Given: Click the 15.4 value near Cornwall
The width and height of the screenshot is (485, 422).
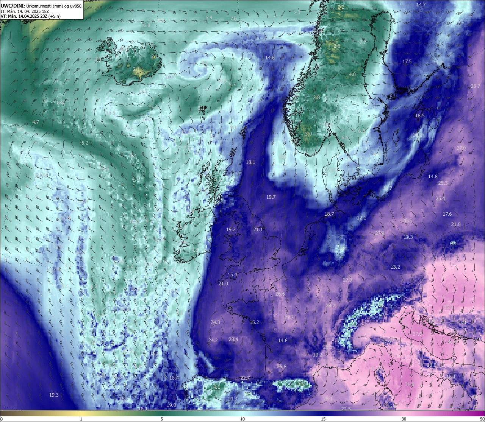Looking at the screenshot, I should (x=232, y=275).
